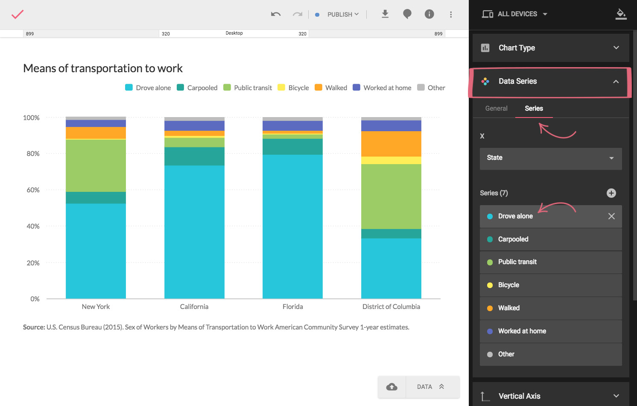This screenshot has width=637, height=406.
Task: Toggle Worked at home legend item
Action: (382, 88)
